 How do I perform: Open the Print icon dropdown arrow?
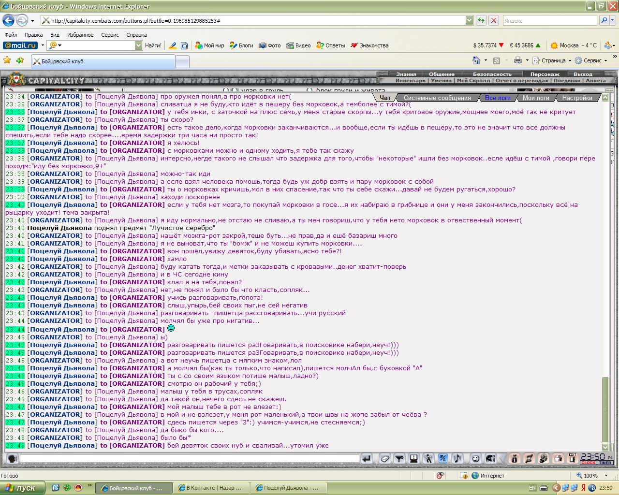point(526,60)
